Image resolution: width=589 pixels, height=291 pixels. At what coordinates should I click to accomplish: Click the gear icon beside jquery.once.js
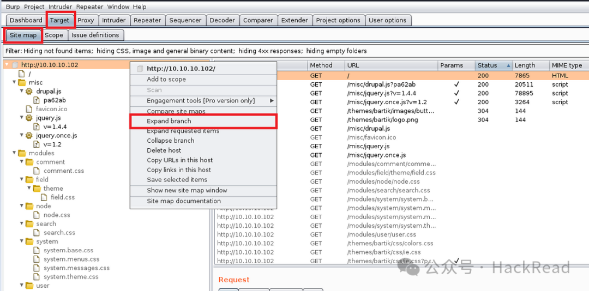[x=29, y=136]
